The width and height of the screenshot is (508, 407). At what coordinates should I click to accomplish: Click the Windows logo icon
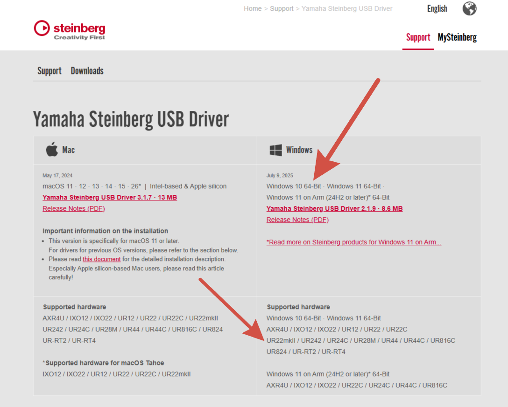tap(275, 150)
